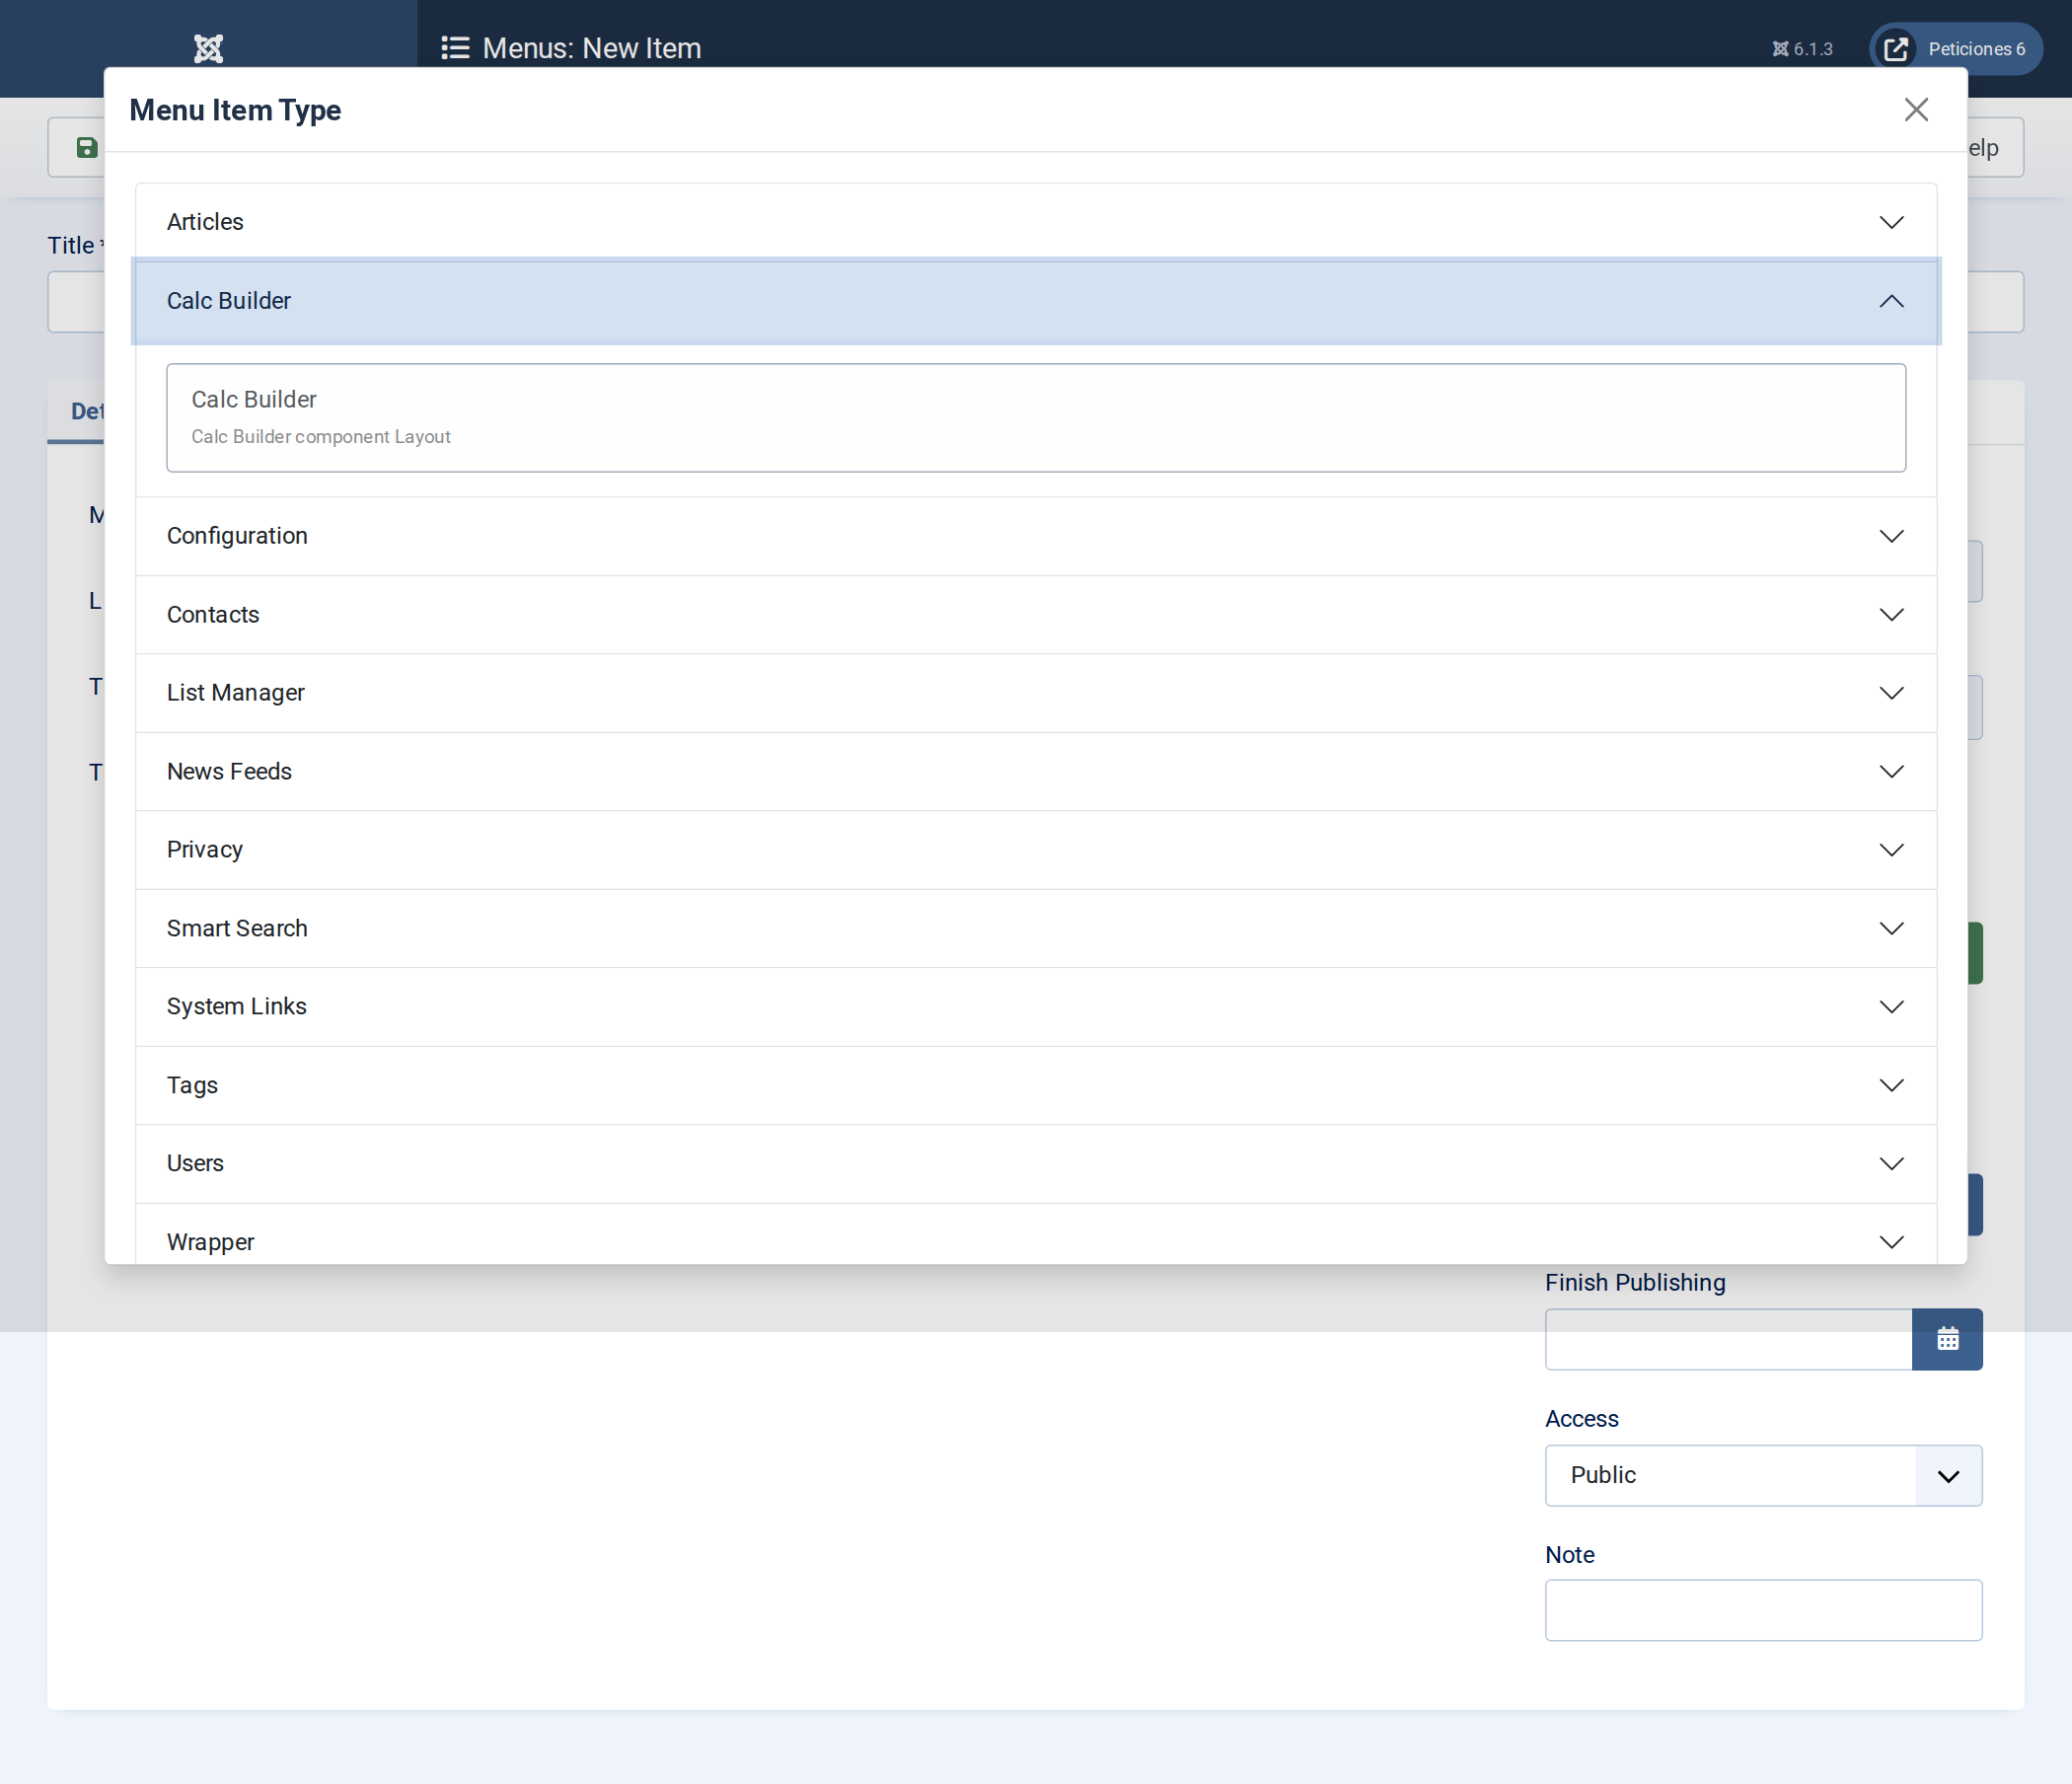This screenshot has height=1784, width=2072.
Task: Close the Menu Item Type dialog
Action: coord(1916,110)
